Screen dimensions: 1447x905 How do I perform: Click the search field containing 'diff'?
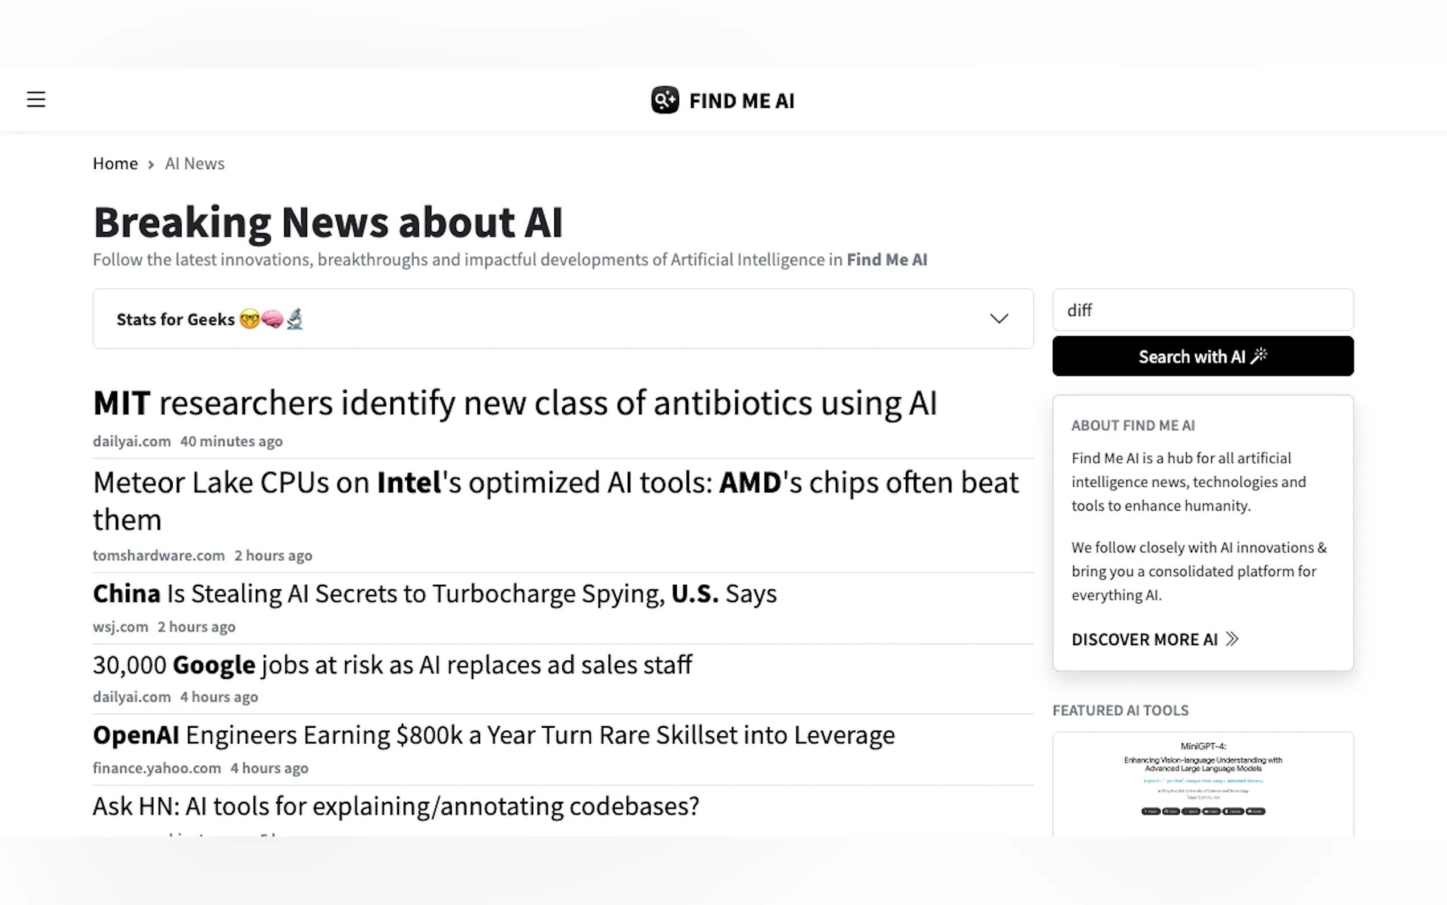tap(1203, 310)
